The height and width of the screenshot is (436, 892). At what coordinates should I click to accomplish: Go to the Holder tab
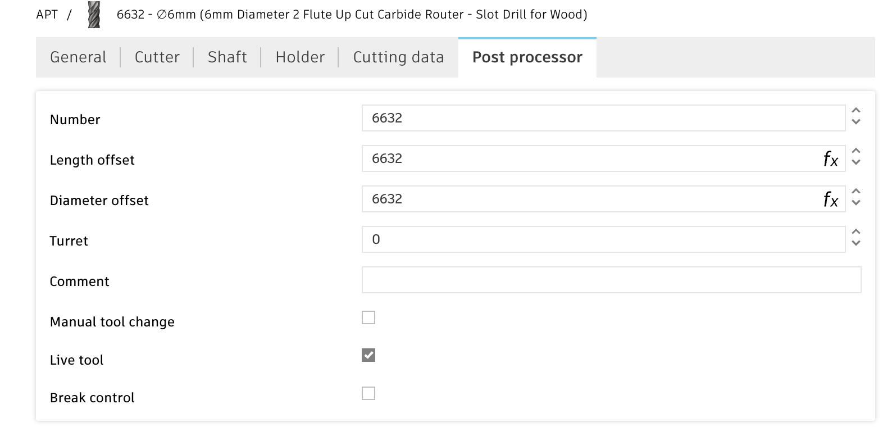pyautogui.click(x=300, y=57)
